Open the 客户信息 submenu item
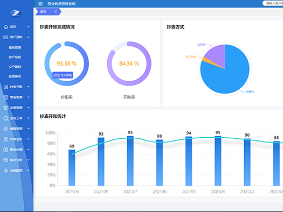This screenshot has height=212, width=283. [15, 57]
